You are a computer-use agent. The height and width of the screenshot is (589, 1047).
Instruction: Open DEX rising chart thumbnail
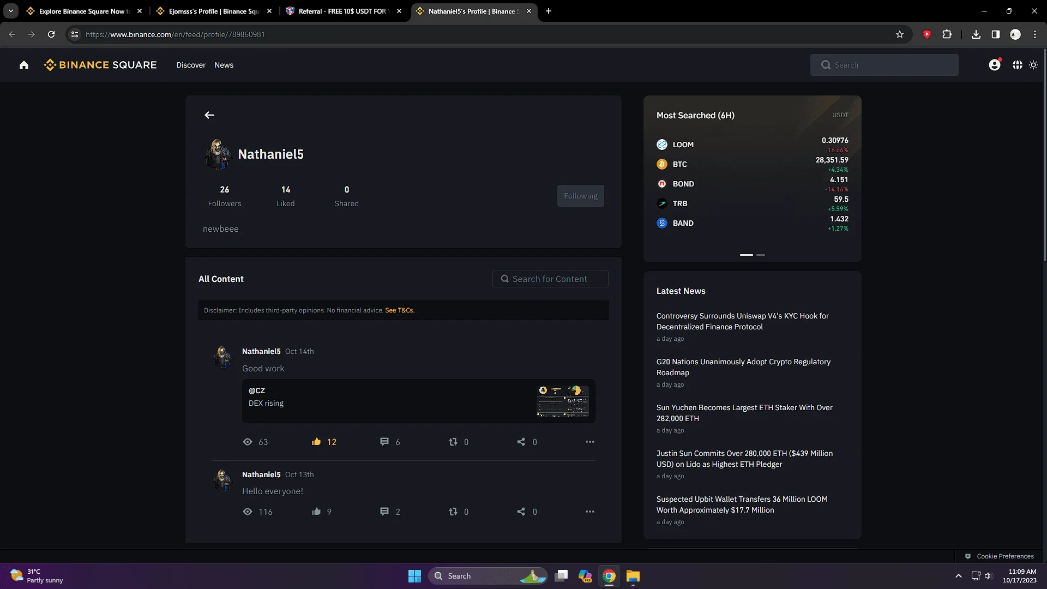coord(563,401)
